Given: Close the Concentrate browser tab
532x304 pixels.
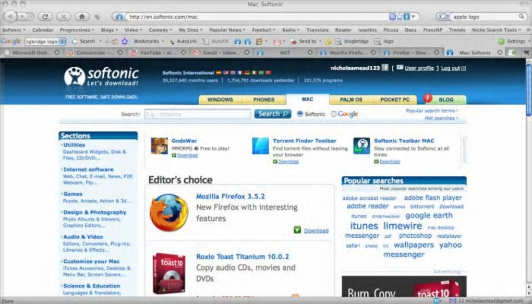Looking at the screenshot, I should point(120,53).
